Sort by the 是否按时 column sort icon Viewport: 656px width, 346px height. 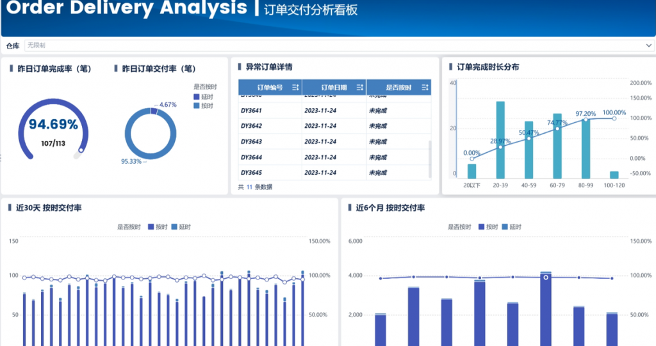tap(425, 88)
